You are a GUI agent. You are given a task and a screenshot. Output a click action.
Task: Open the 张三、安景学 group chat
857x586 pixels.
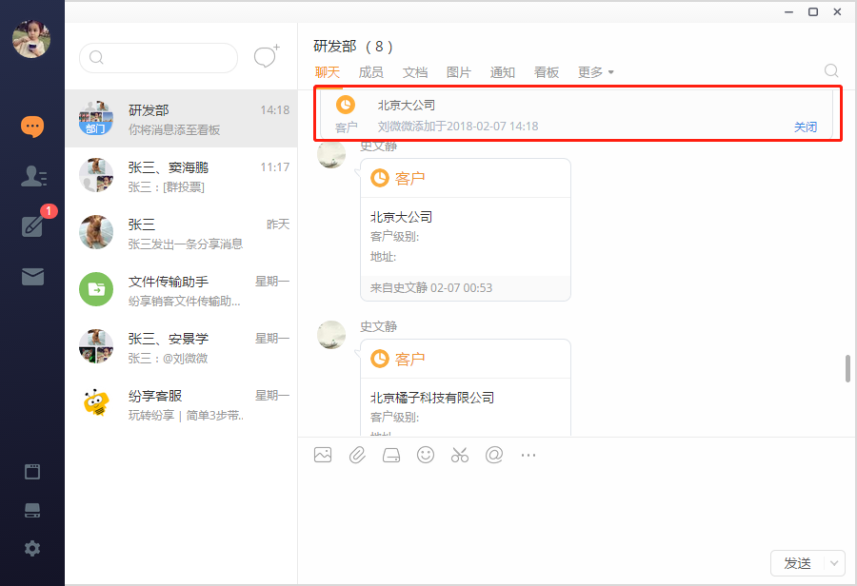click(182, 347)
